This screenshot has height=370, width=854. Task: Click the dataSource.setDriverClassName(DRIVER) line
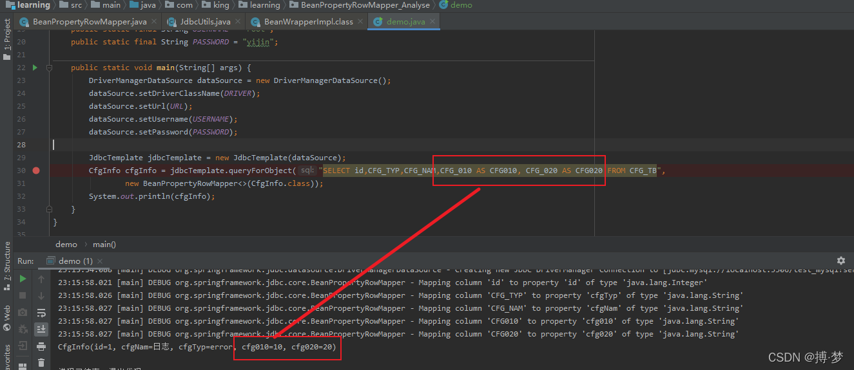(175, 93)
